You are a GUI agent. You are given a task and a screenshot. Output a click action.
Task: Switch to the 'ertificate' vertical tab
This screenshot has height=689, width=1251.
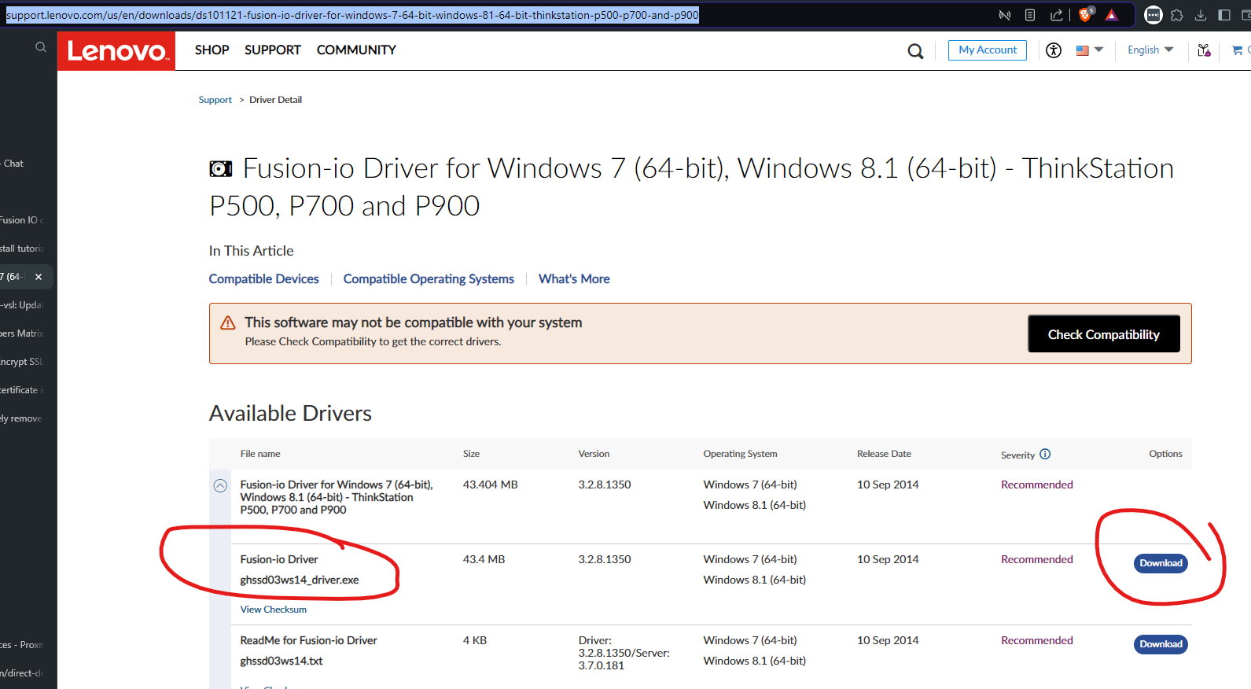(x=27, y=390)
